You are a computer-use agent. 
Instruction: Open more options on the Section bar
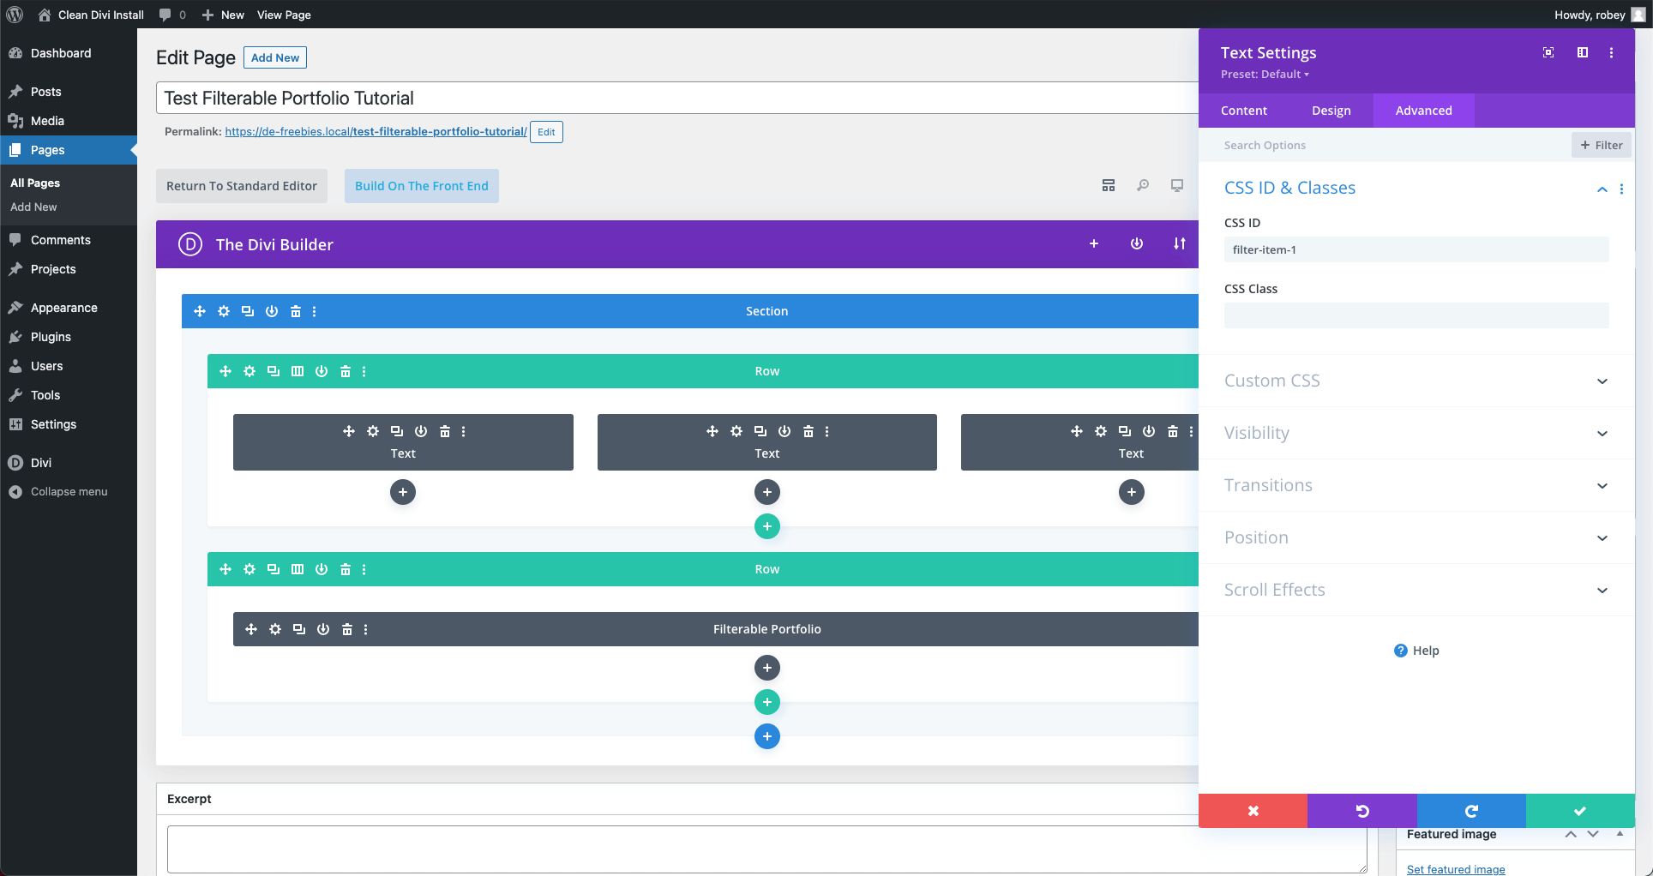[x=315, y=311]
